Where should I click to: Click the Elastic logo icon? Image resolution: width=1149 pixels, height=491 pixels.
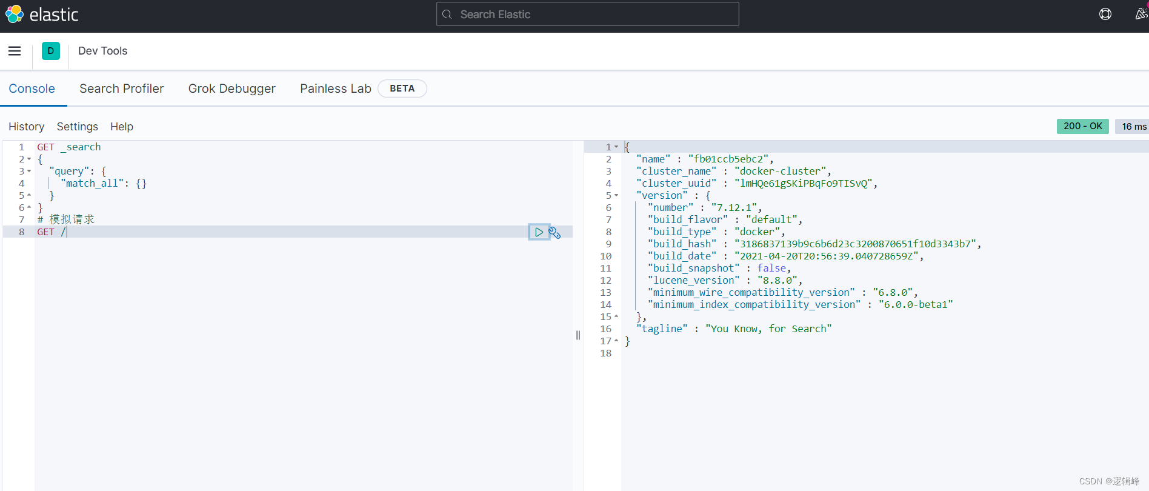(x=14, y=14)
